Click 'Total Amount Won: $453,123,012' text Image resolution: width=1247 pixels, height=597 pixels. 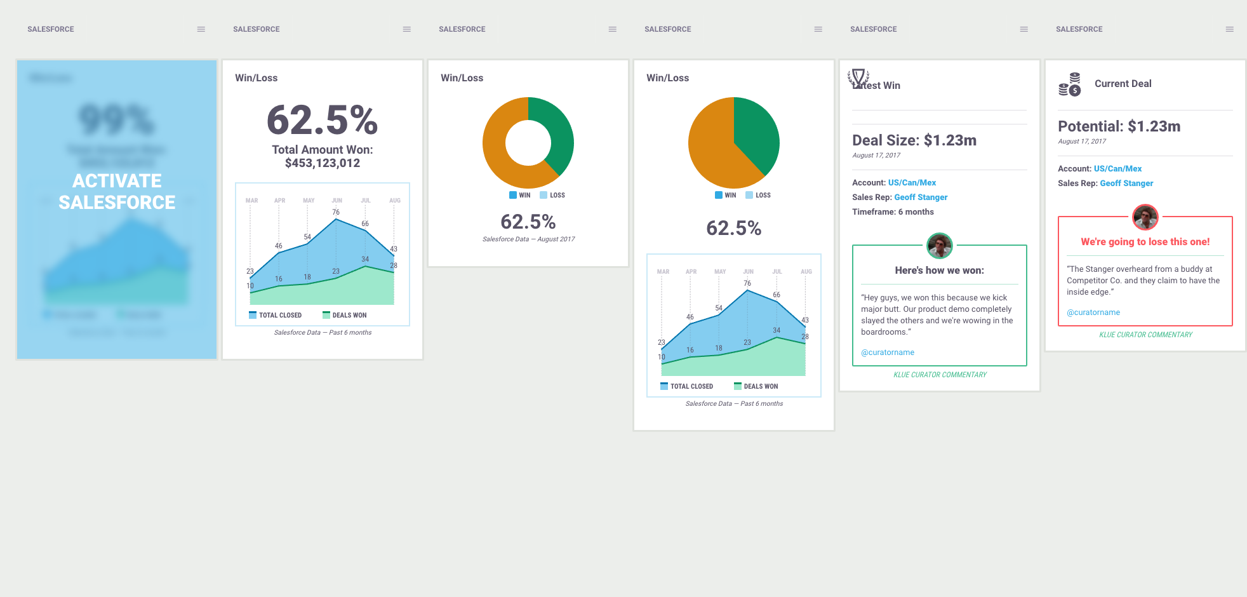click(x=323, y=156)
